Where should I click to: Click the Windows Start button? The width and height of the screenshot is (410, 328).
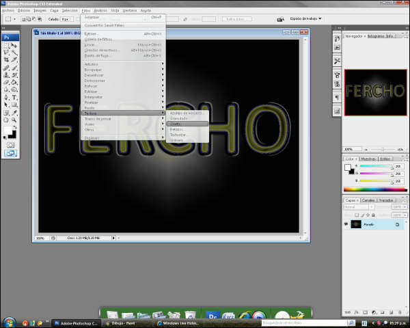pos(9,323)
